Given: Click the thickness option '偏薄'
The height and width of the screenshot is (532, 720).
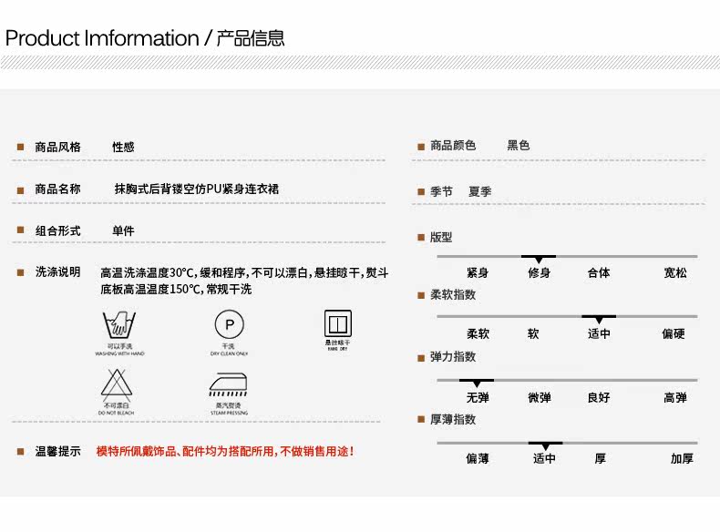Looking at the screenshot, I should click(478, 458).
